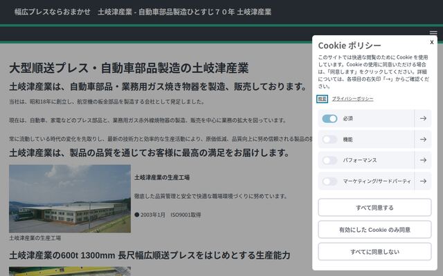The height and width of the screenshot is (276, 443).
Task: Toggle the 必須 cookie switch
Action: coord(329,119)
